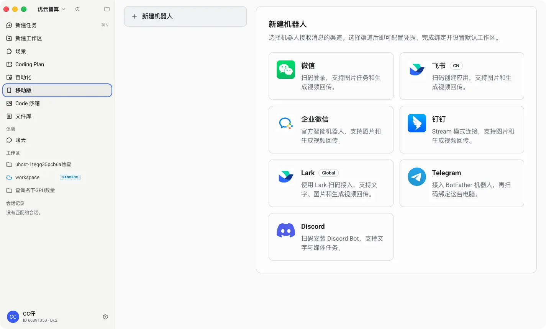Screen dimensions: 546x329
Task: Click the CN badge beside 飞书
Action: [x=456, y=66]
